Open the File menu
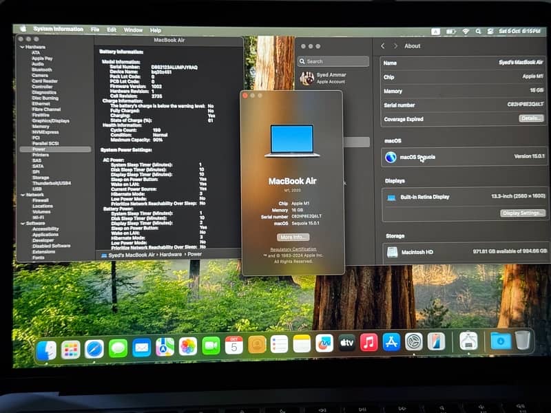 (x=95, y=30)
